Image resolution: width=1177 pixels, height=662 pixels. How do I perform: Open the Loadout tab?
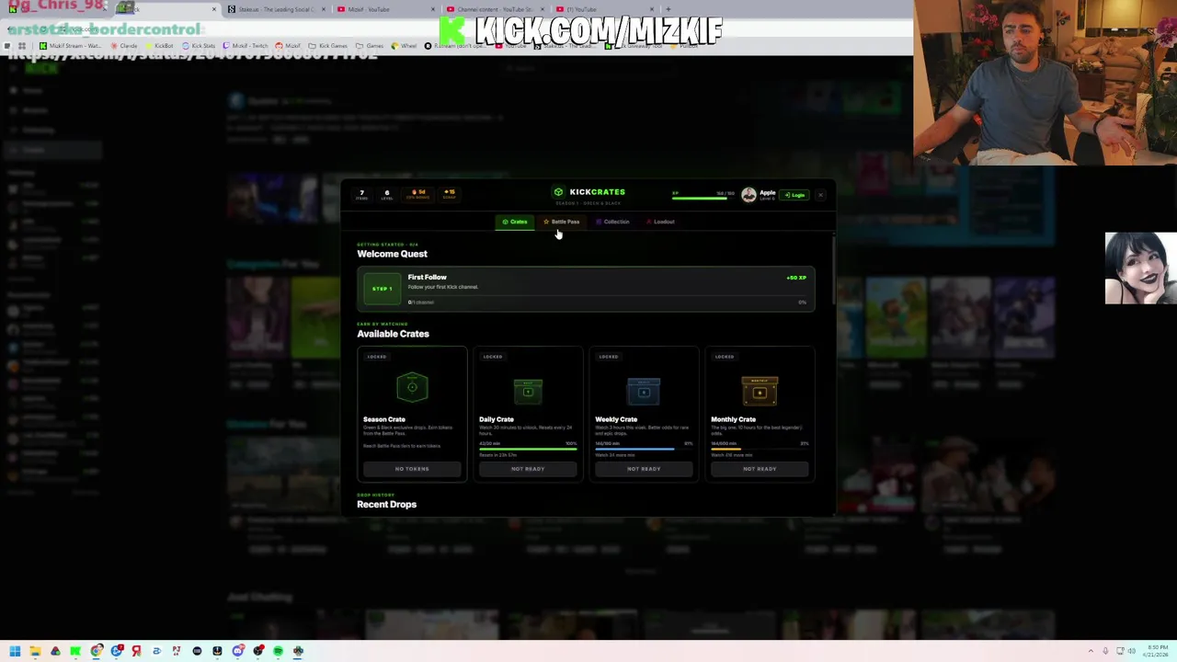tap(660, 222)
